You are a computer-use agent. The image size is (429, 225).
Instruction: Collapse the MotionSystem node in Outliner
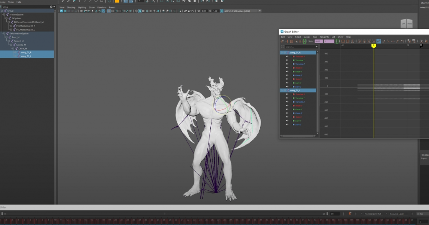(x=4, y=15)
